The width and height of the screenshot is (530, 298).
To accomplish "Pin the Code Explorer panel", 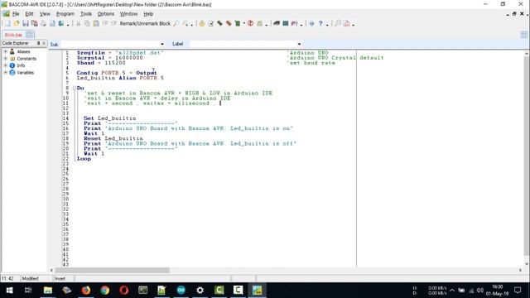I will [38, 43].
